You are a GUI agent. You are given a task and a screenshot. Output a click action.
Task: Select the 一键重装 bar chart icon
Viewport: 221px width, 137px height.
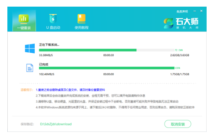point(24,19)
